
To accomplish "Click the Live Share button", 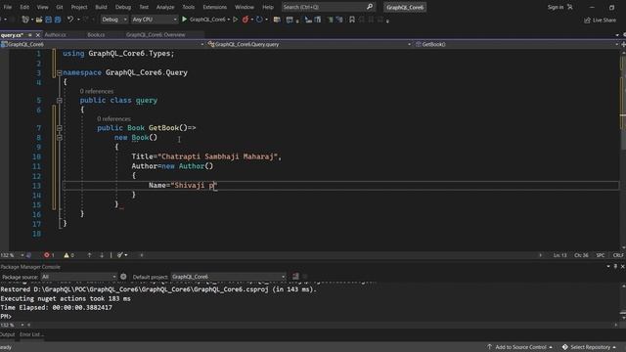I will (600, 20).
